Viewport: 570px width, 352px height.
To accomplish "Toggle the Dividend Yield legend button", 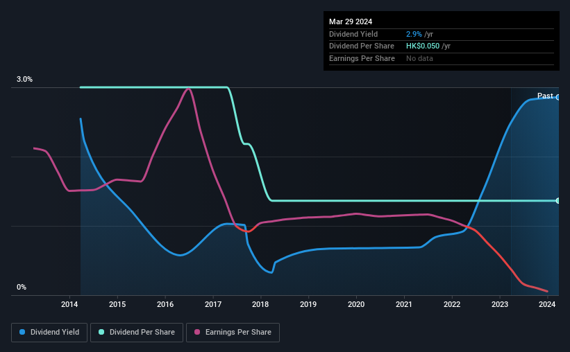I will (49, 333).
